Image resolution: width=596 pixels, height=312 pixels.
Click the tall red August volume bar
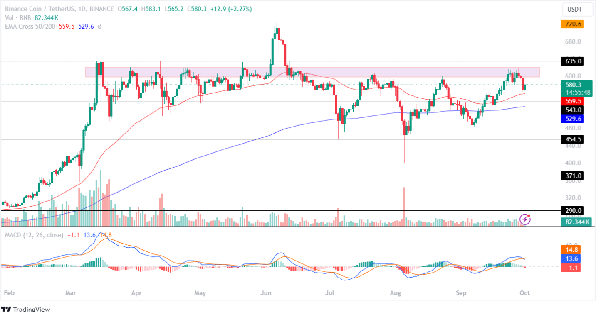(404, 207)
